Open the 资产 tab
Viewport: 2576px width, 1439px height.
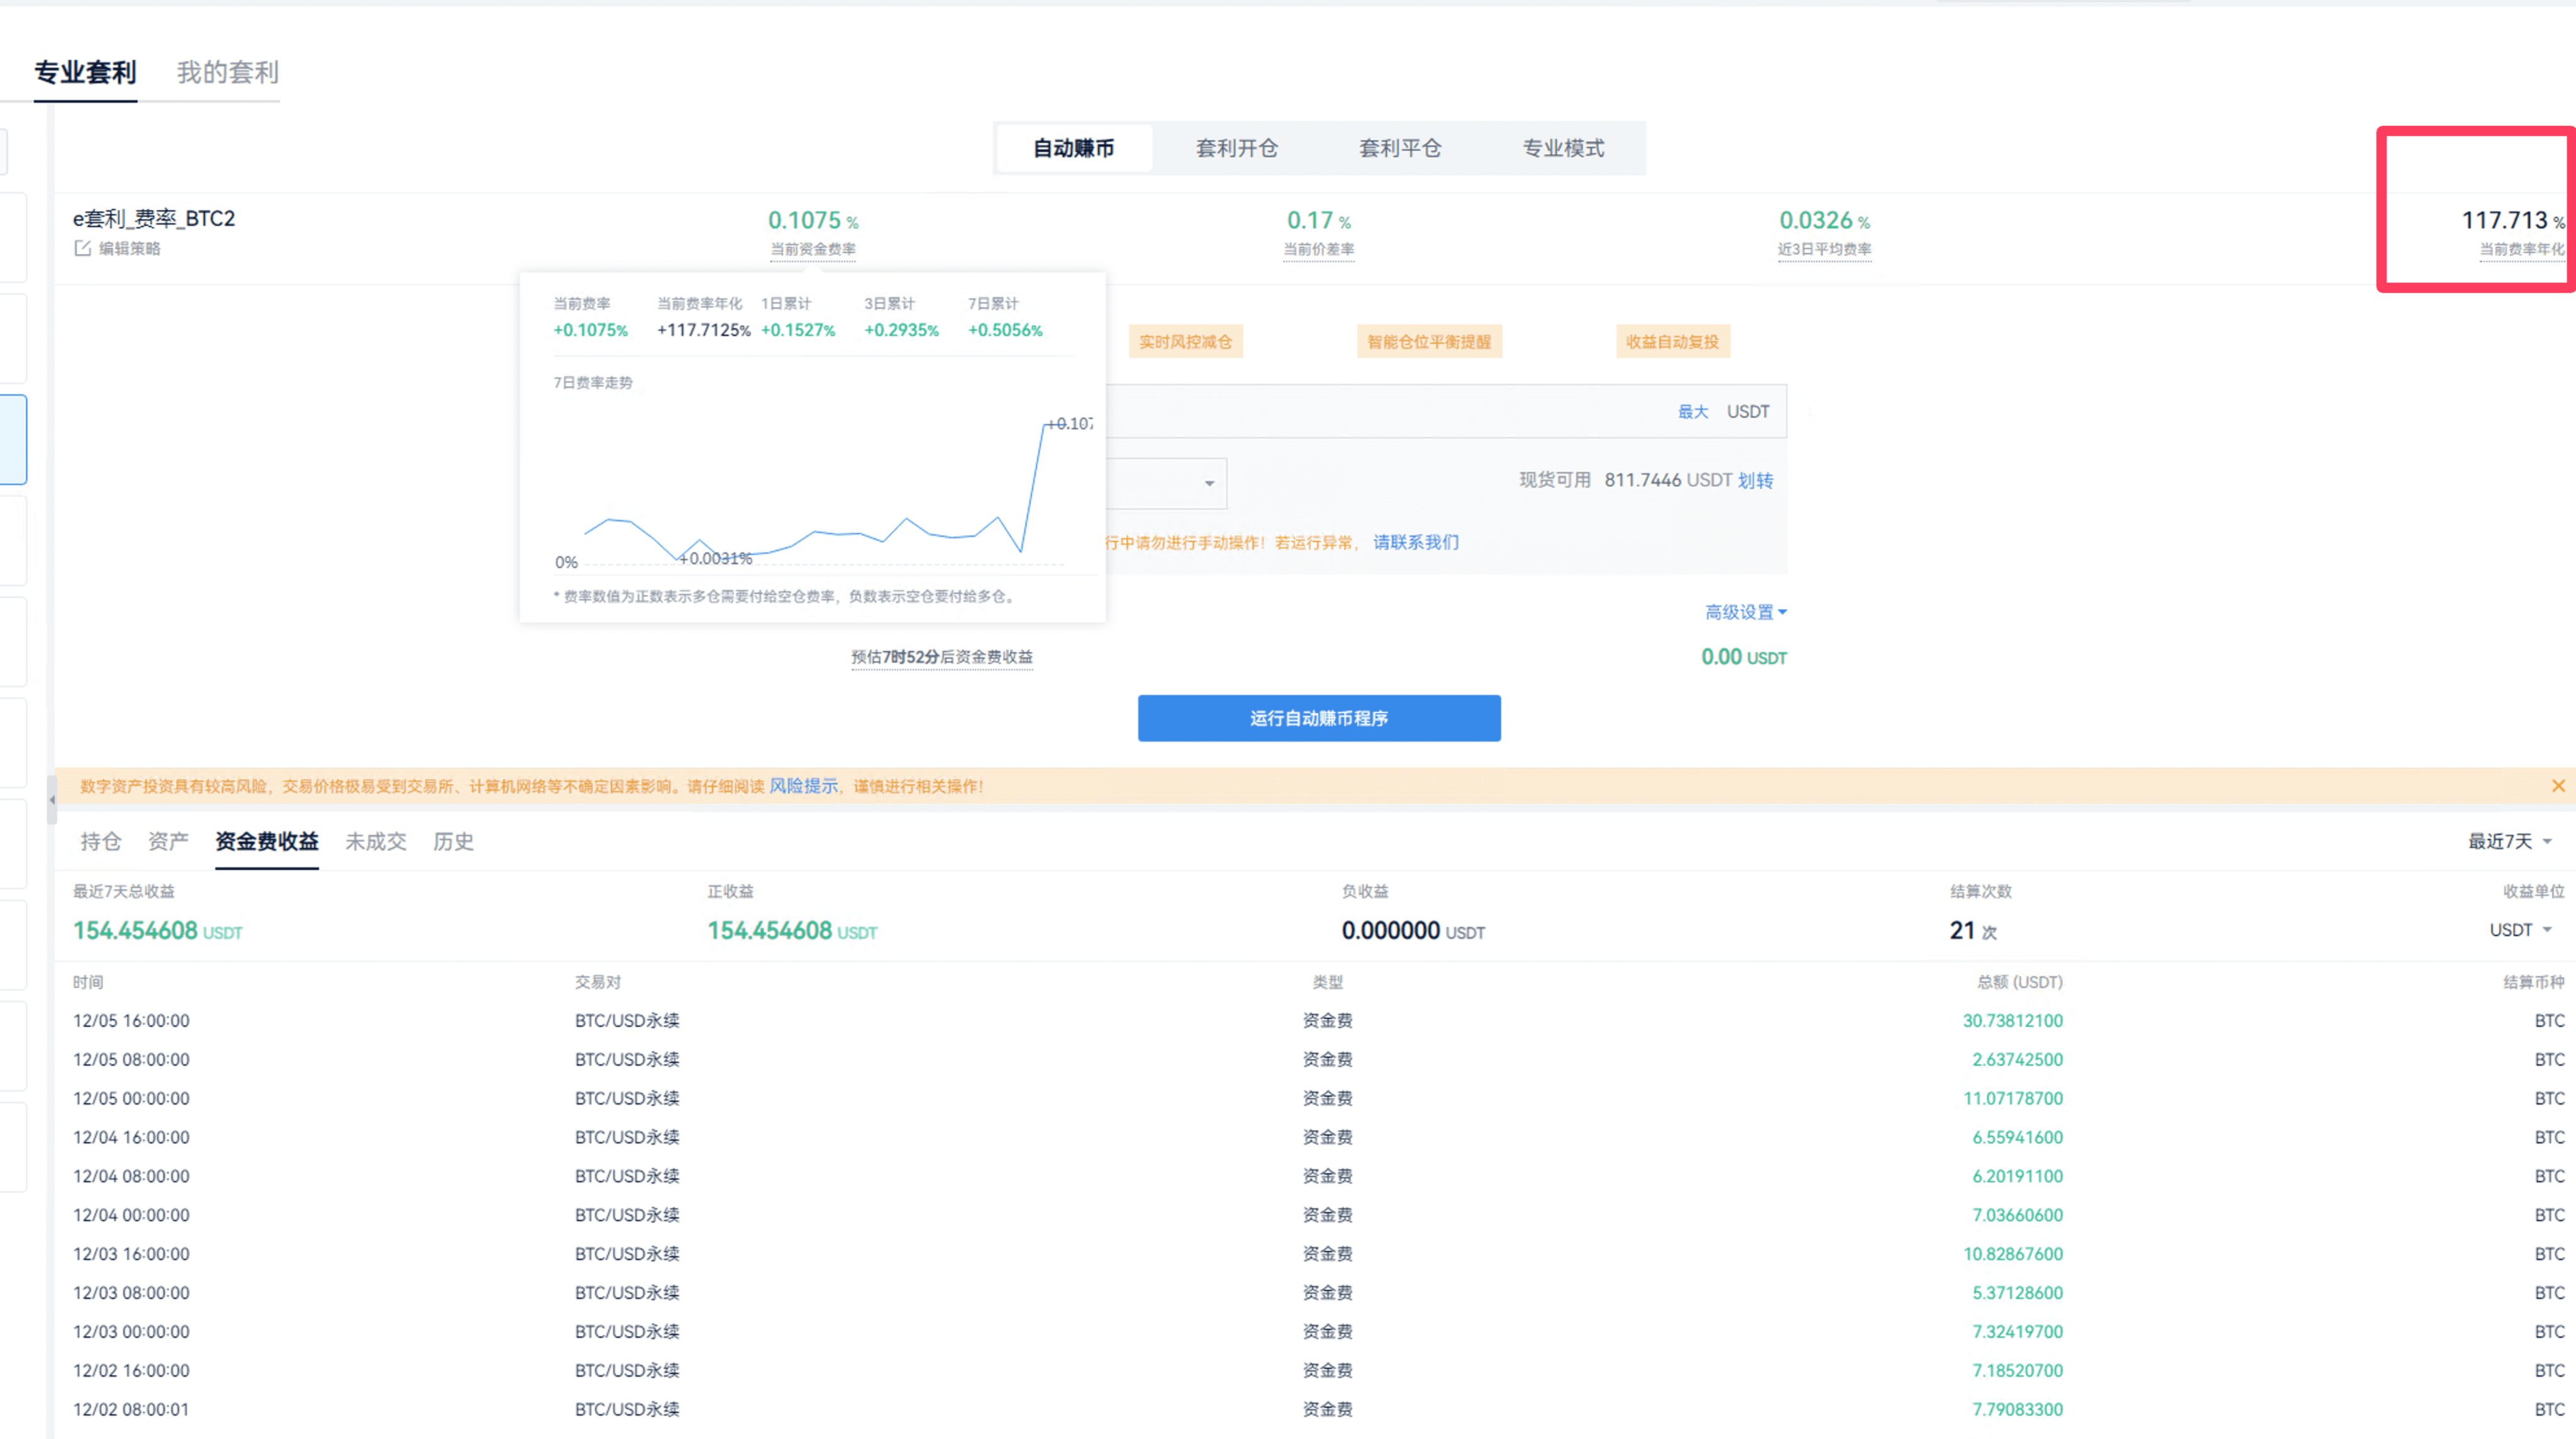click(168, 841)
